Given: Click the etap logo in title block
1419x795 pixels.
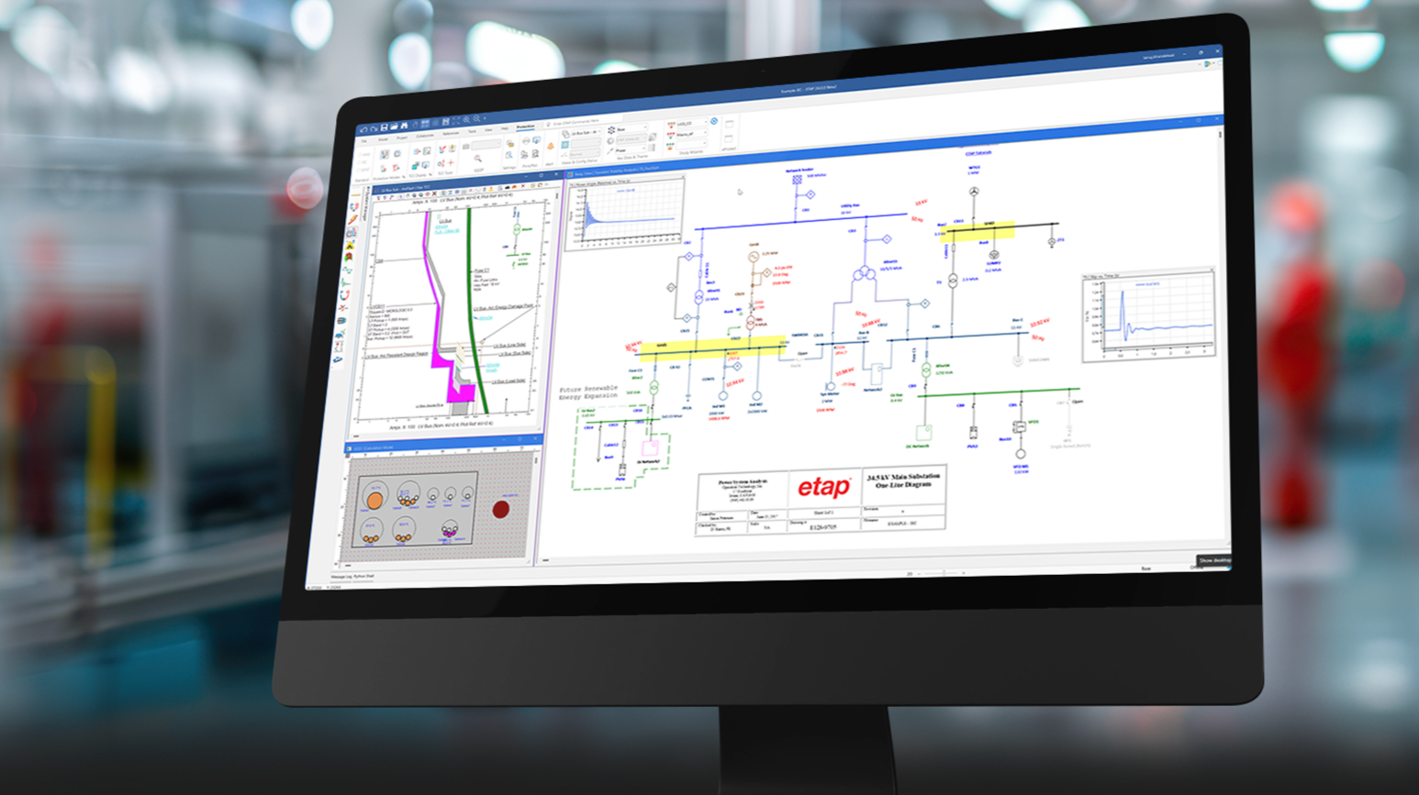Looking at the screenshot, I should tap(823, 487).
